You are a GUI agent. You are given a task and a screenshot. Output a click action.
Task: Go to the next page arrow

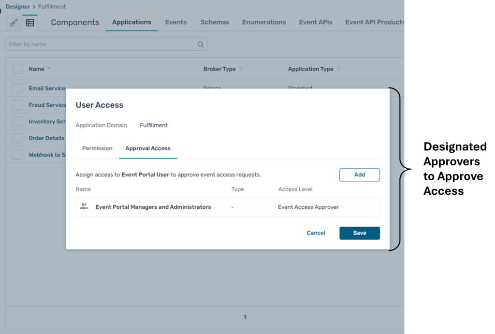point(258,317)
